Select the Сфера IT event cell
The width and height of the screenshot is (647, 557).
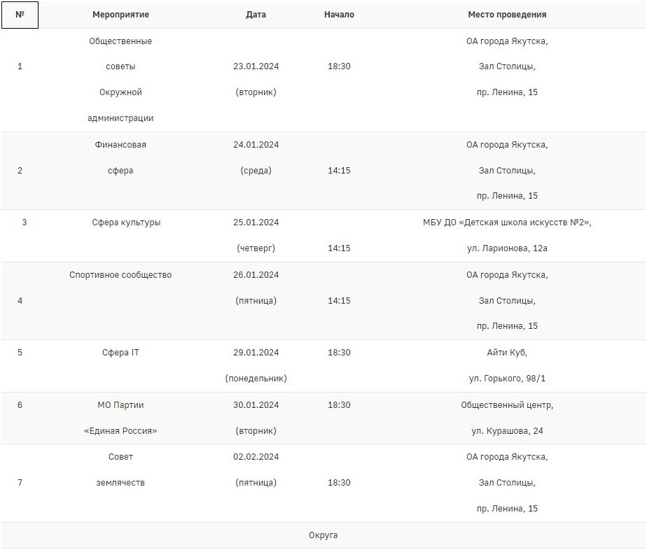click(120, 353)
